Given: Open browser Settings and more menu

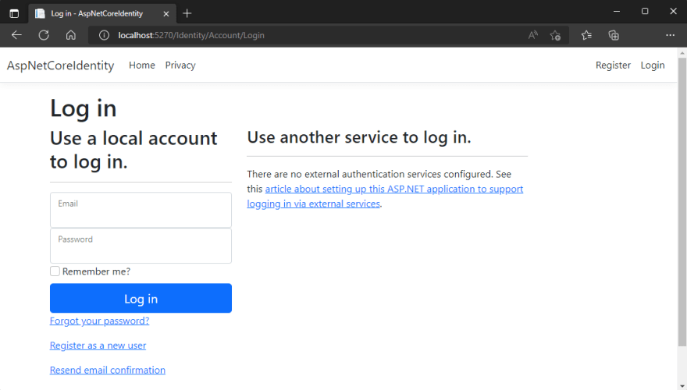Looking at the screenshot, I should click(x=670, y=35).
